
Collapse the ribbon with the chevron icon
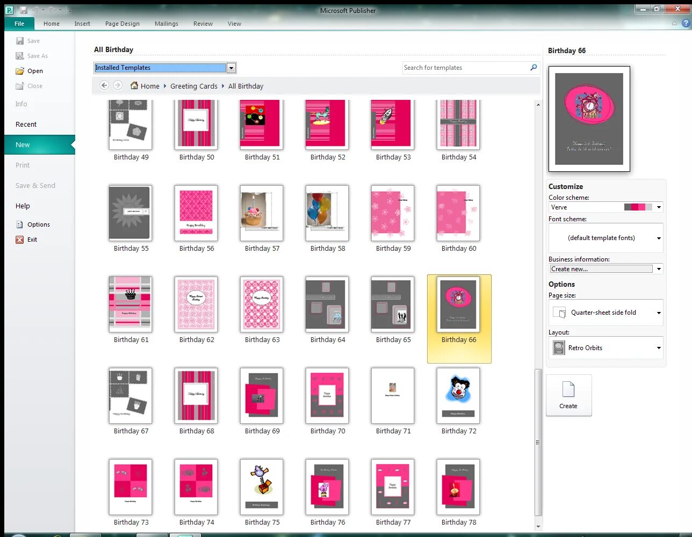[x=674, y=24]
